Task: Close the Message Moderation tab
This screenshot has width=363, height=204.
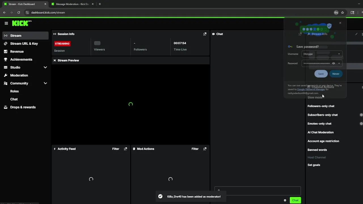Action: click(x=93, y=4)
